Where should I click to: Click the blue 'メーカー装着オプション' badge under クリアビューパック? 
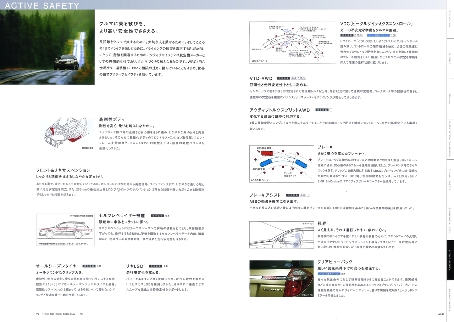pos(329,274)
